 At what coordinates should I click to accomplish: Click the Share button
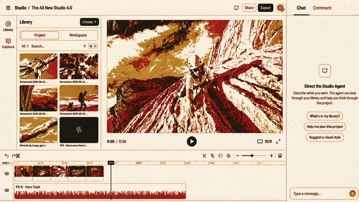249,8
